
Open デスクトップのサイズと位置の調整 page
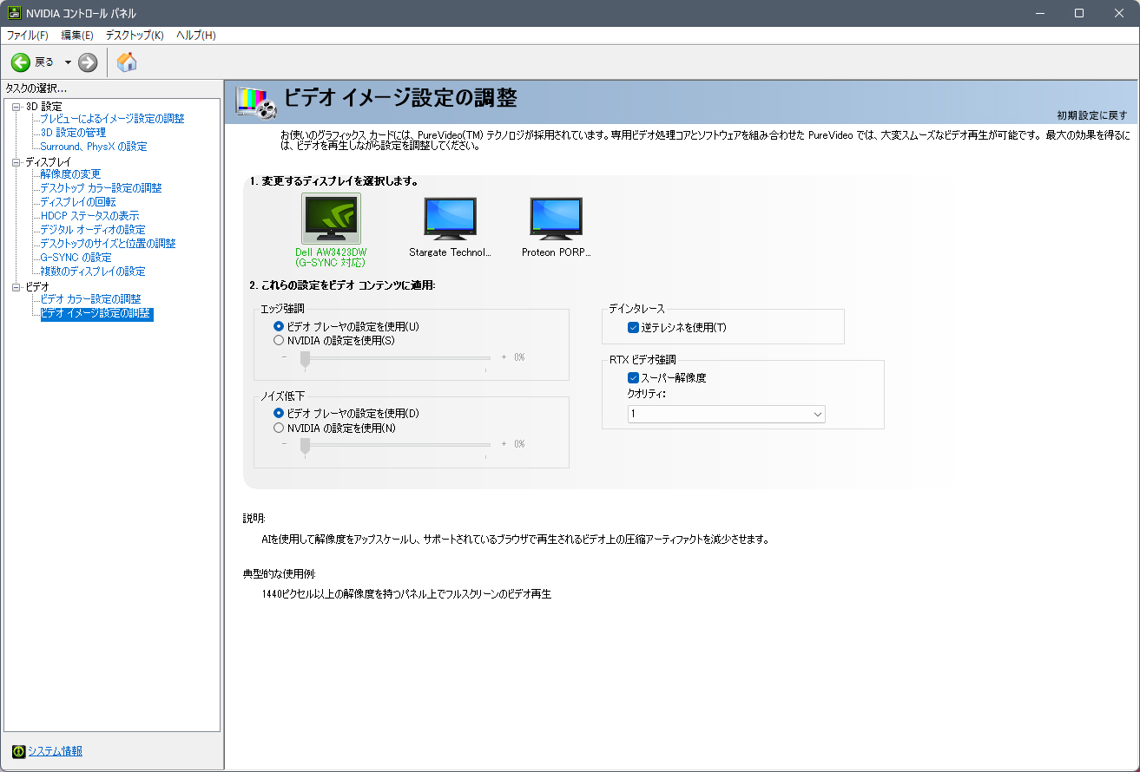coord(108,244)
